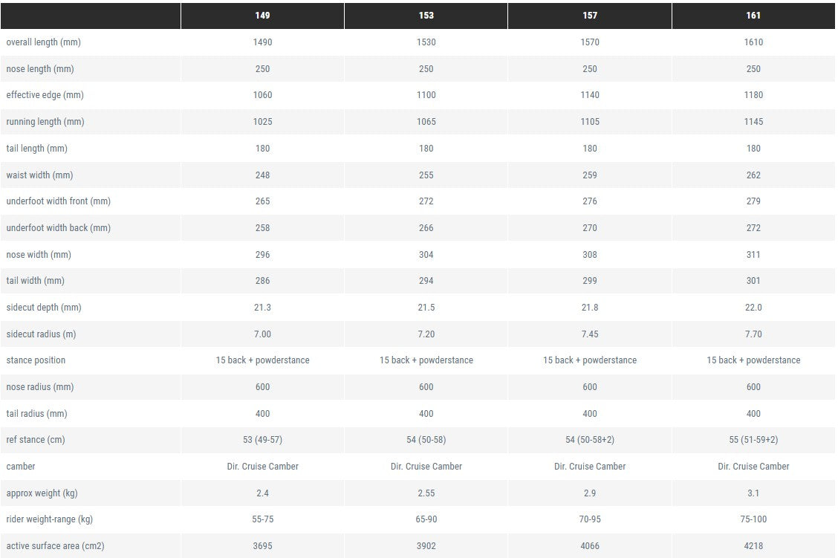The width and height of the screenshot is (838, 558).
Task: Select the stance position row label
Action: coord(36,360)
